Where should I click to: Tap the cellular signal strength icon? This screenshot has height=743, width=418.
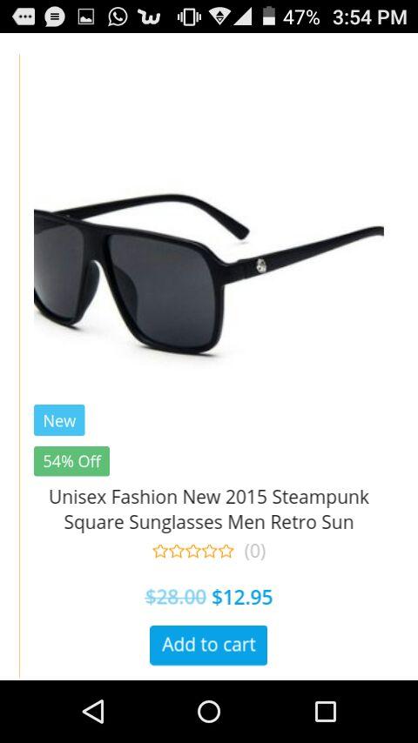click(x=243, y=17)
